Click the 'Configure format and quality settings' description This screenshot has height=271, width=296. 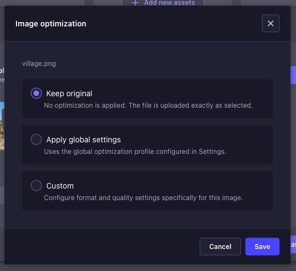(x=143, y=198)
